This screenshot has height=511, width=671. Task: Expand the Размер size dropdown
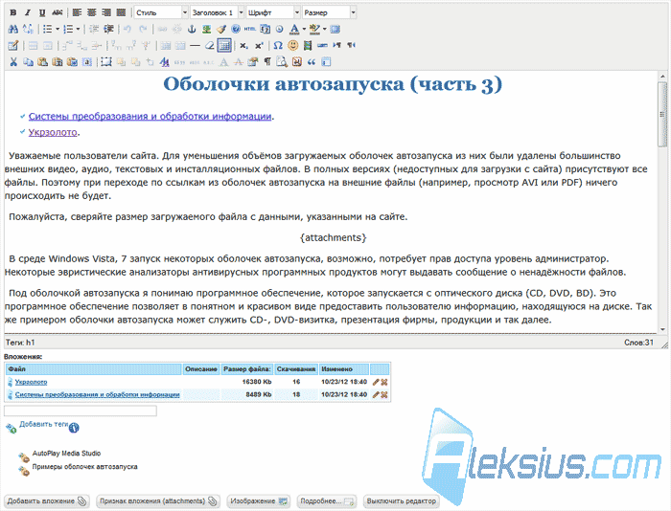coord(329,12)
